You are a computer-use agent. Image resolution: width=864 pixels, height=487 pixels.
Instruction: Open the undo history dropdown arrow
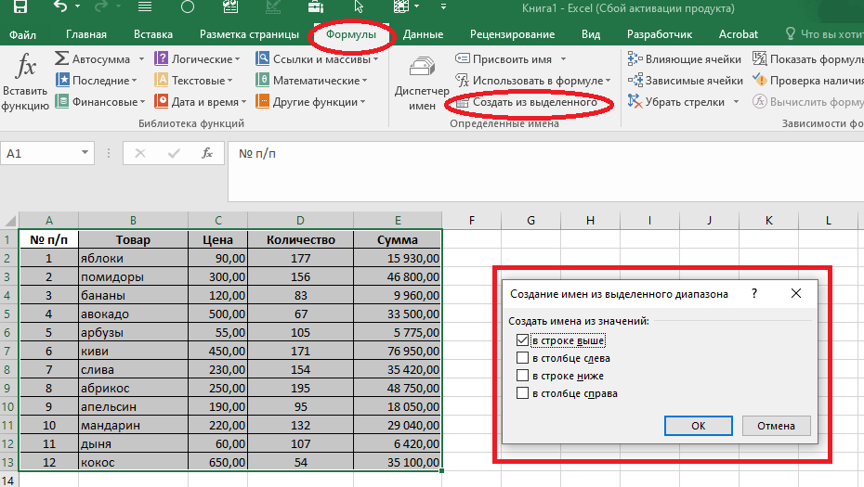pos(77,6)
